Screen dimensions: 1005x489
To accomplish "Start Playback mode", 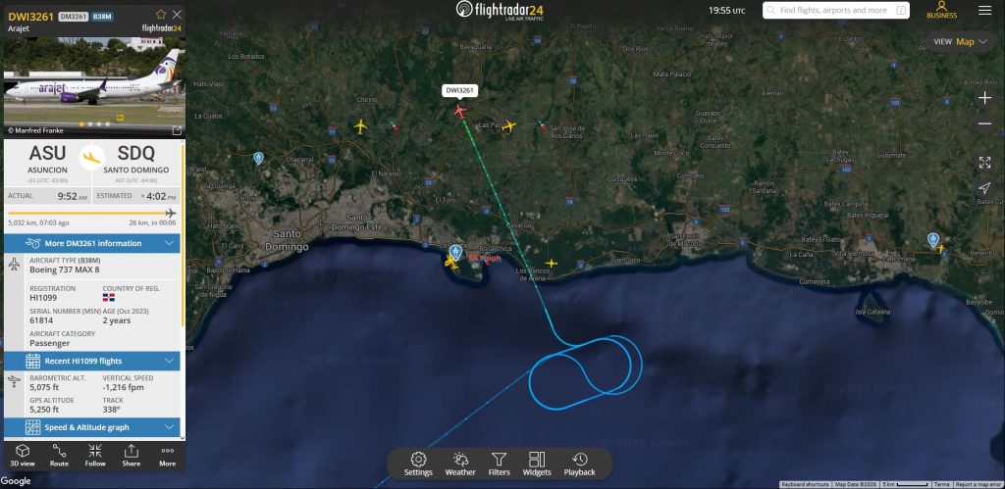I will [579, 465].
